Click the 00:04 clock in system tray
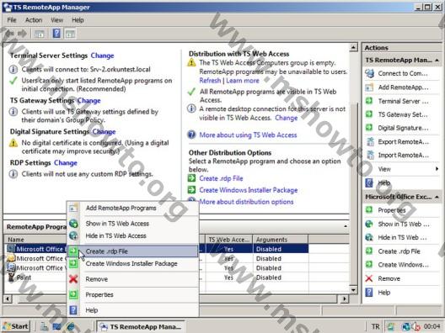This screenshot has height=333, width=445. pos(432,326)
